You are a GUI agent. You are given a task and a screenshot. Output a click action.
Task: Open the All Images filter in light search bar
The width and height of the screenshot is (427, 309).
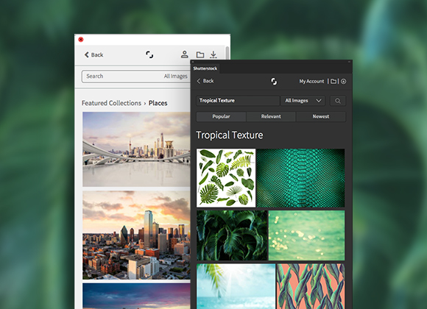176,77
